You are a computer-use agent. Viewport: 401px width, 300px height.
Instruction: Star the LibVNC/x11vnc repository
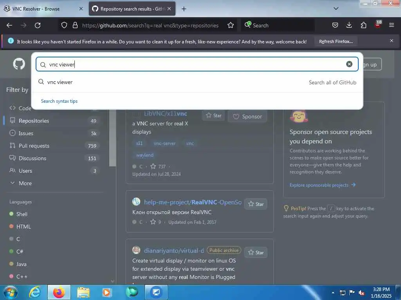click(213, 116)
